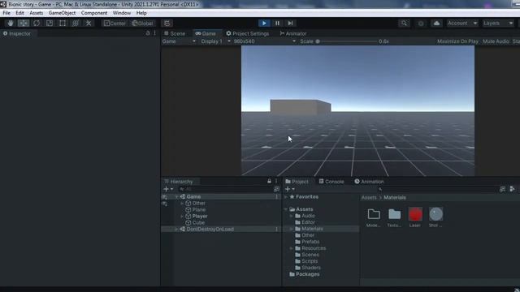Image resolution: width=520 pixels, height=292 pixels.
Task: Click the grid snapping toolbar icon
Action: pos(167,24)
